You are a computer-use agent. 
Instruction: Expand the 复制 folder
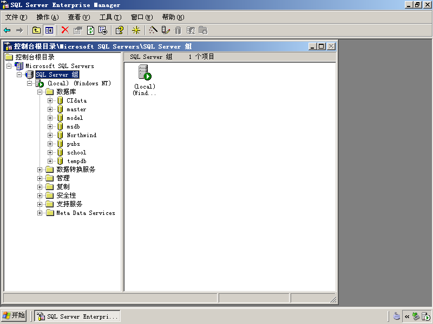click(x=40, y=187)
